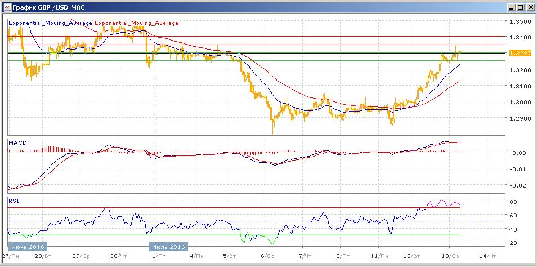
Task: Click the 6/Ср date on time axis
Action: [x=266, y=255]
